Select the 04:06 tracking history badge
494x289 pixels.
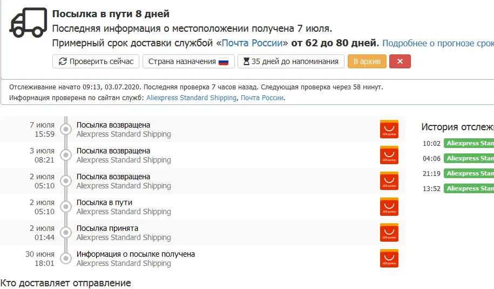(x=469, y=158)
